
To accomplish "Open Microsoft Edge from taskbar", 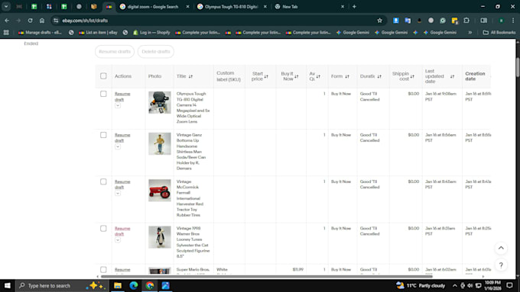I will [x=134, y=285].
